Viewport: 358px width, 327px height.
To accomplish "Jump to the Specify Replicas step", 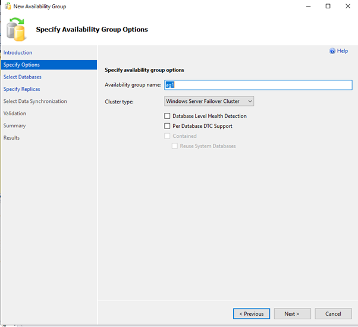I will pyautogui.click(x=21, y=89).
